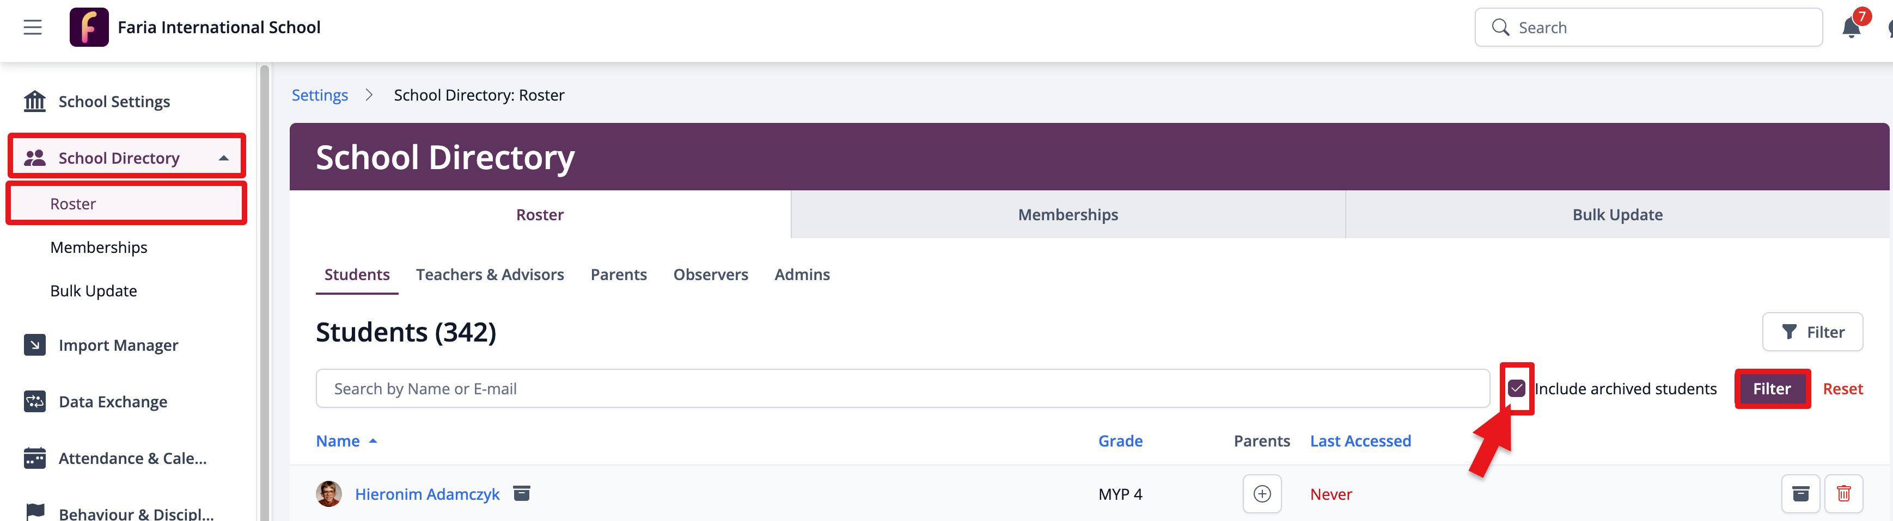Sort the list by Name column
The image size is (1893, 521).
pos(338,441)
